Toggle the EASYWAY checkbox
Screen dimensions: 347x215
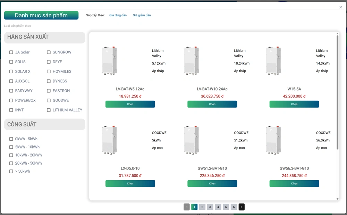(11, 91)
